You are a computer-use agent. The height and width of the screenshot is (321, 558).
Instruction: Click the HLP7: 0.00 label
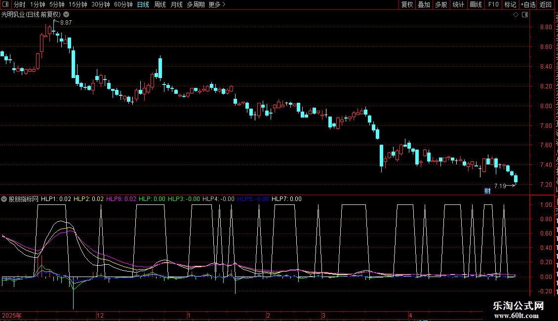(286, 199)
